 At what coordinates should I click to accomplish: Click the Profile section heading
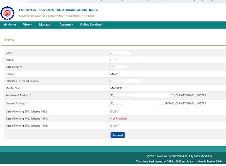tap(9, 40)
